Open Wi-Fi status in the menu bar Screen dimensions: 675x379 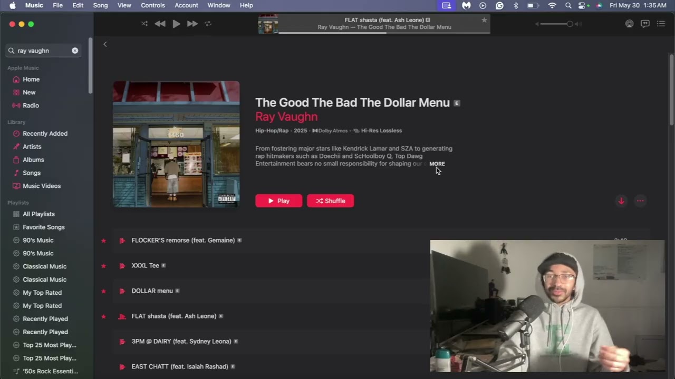pyautogui.click(x=552, y=5)
